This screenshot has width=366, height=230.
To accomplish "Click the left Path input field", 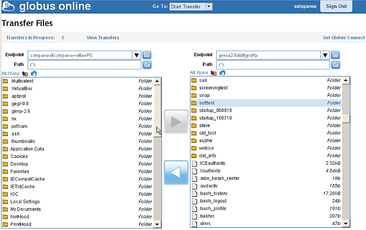I will coord(84,65).
